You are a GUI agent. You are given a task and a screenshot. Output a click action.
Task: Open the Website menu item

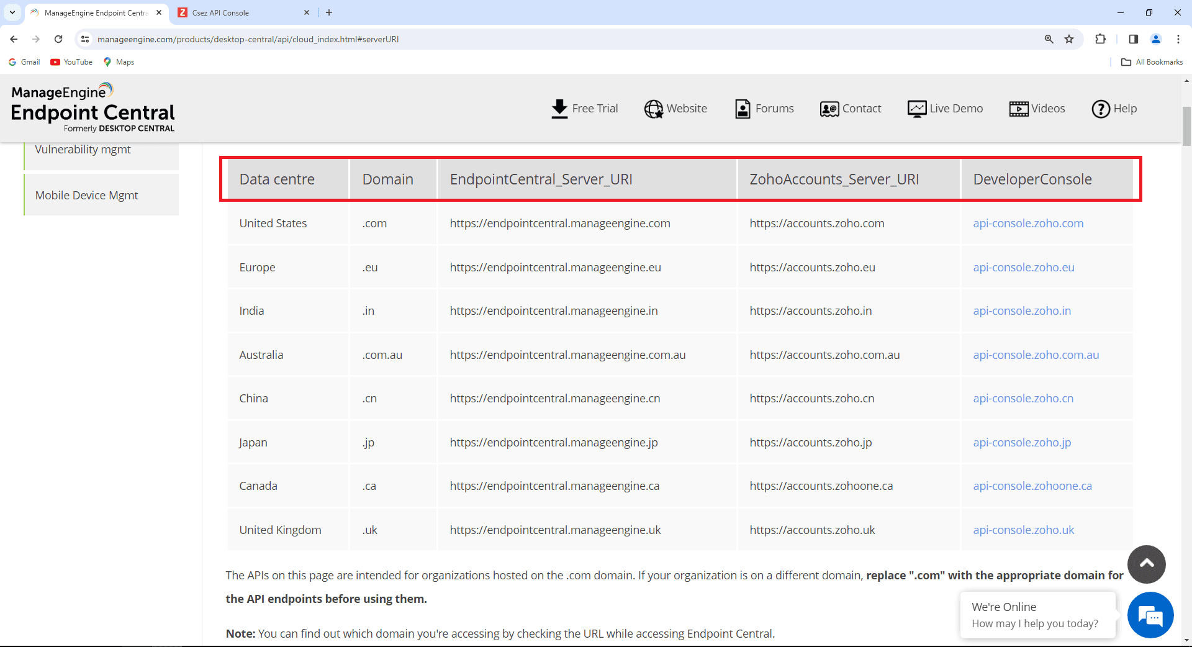coord(675,109)
